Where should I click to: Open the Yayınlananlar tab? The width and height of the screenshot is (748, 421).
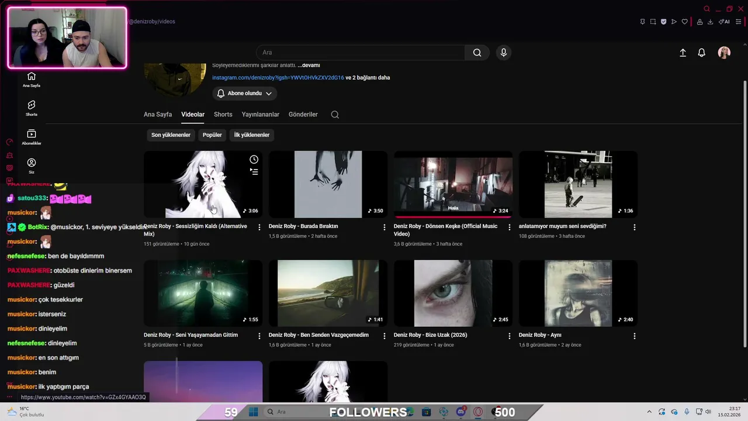[261, 115]
